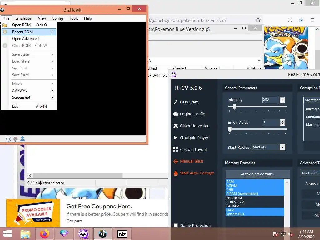The height and width of the screenshot is (240, 320).
Task: Open the Help menu in BizHawk
Action: [88, 18]
